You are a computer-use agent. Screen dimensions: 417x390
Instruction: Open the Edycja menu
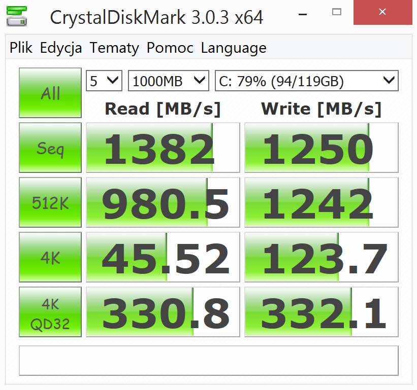pos(61,48)
